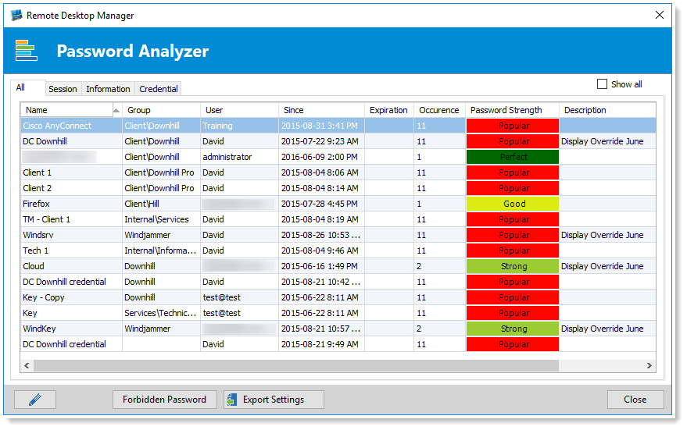Click the Remote Desktop Manager title bar icon
The width and height of the screenshot is (687, 430).
[16, 16]
